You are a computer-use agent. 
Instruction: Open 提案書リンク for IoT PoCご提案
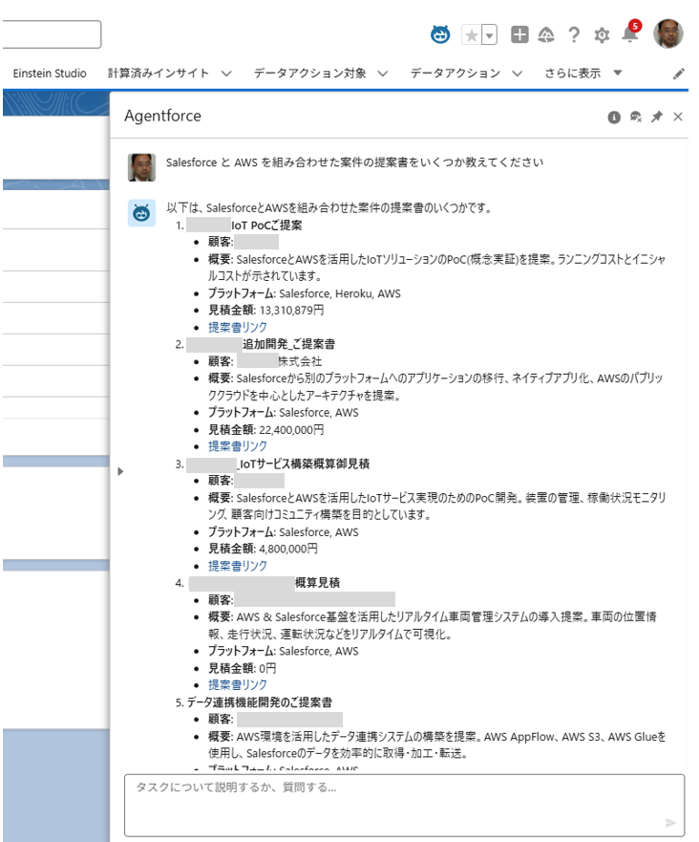coord(238,327)
